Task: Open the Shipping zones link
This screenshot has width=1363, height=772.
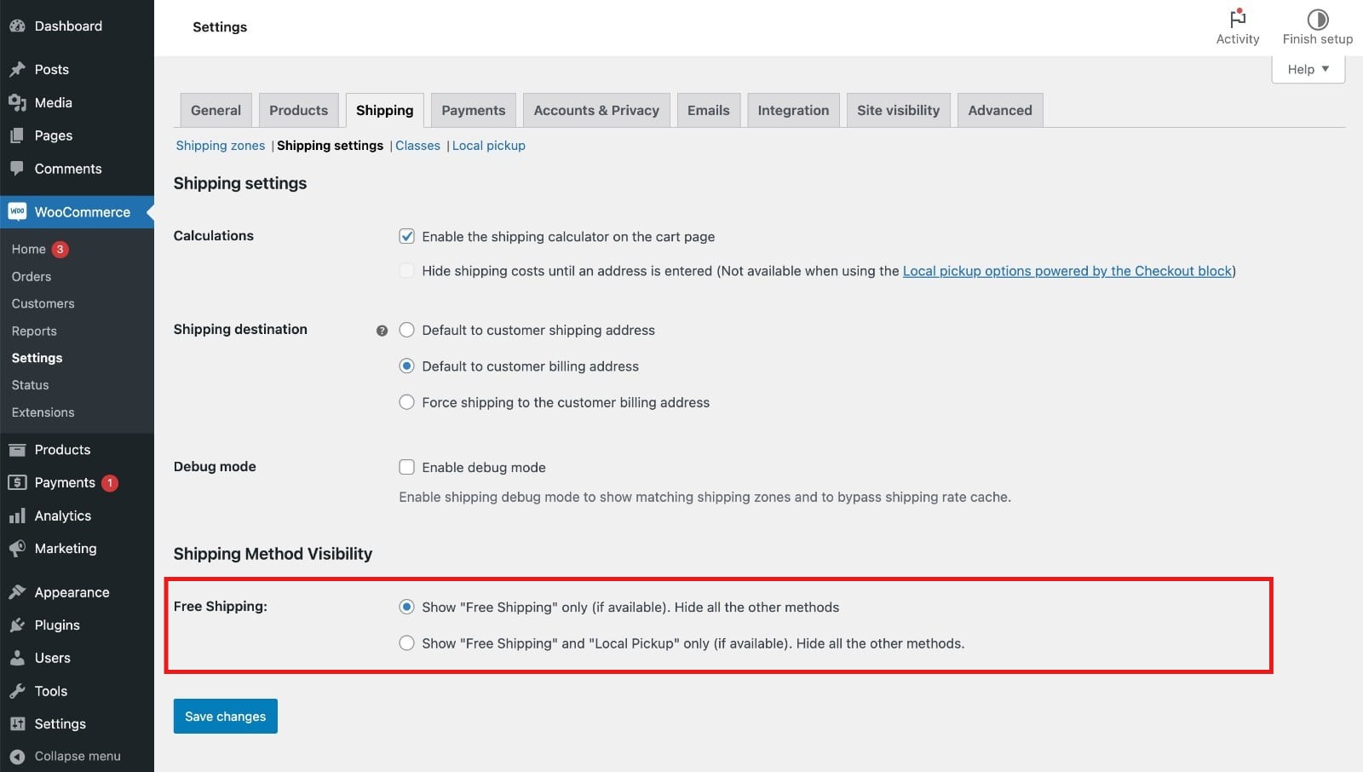Action: pyautogui.click(x=221, y=146)
